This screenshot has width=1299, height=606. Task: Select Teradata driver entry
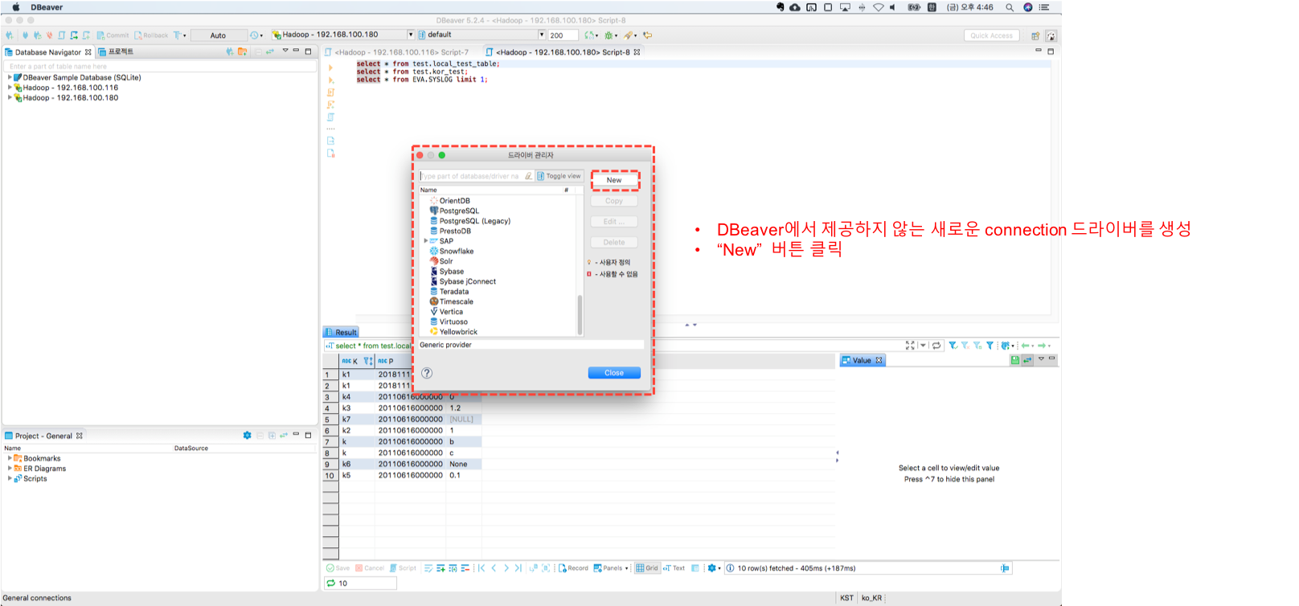pos(453,292)
